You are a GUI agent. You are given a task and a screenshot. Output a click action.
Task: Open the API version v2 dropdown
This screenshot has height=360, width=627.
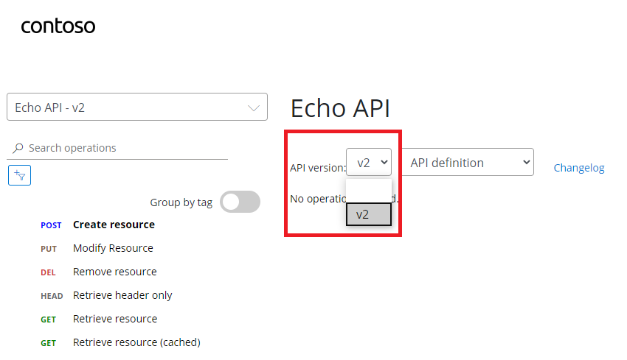[369, 162]
